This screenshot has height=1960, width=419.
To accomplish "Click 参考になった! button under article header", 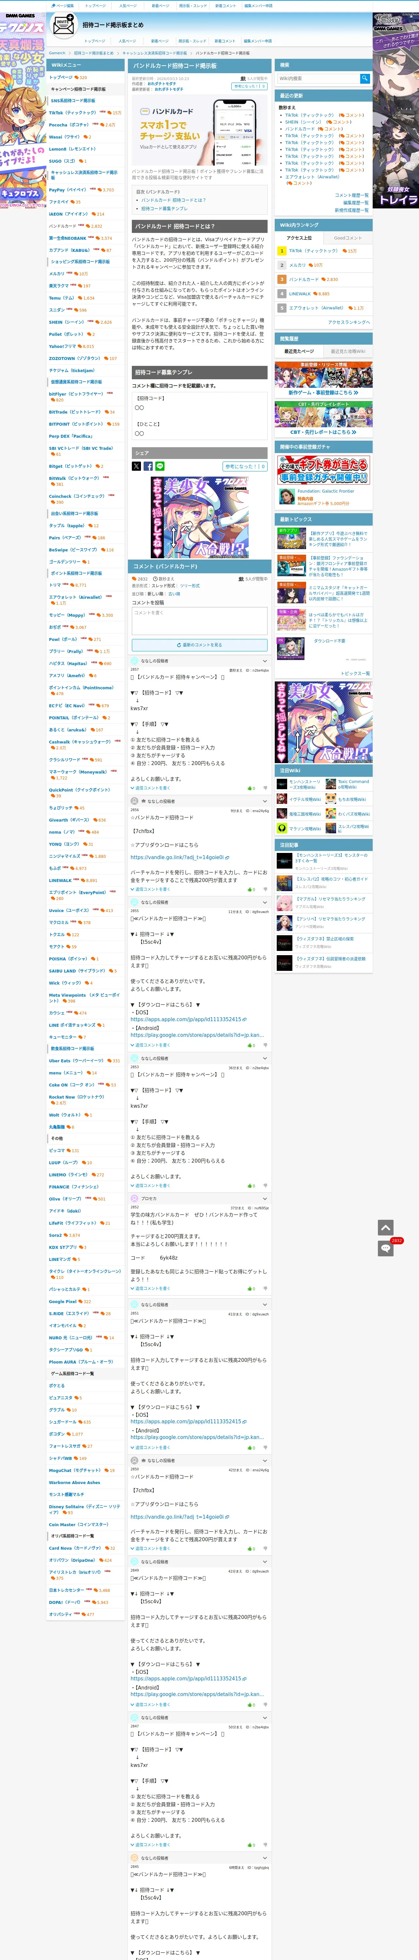I will [x=249, y=87].
